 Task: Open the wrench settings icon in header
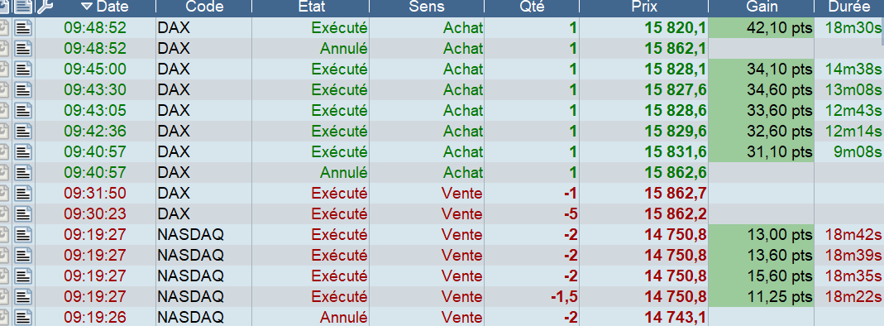click(x=45, y=7)
